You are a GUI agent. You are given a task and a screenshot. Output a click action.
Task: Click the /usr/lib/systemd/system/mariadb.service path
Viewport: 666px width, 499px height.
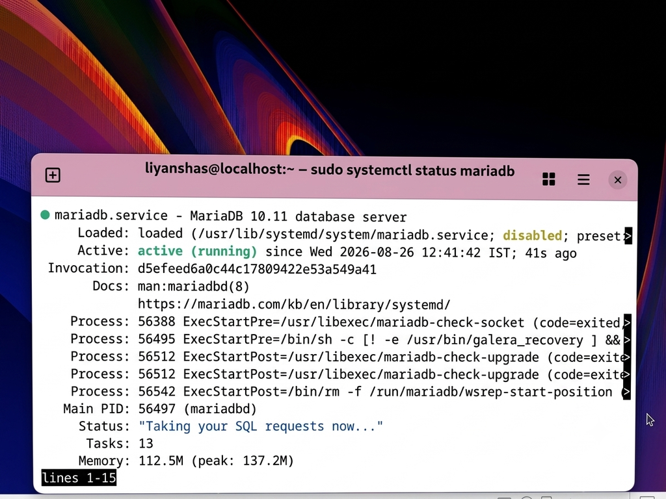click(x=343, y=235)
